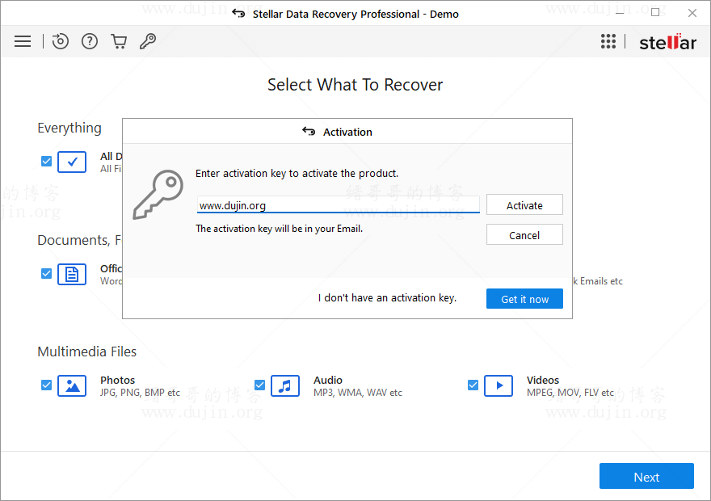711x501 pixels.
Task: Uncheck the Office Documents checkbox
Action: 46,273
